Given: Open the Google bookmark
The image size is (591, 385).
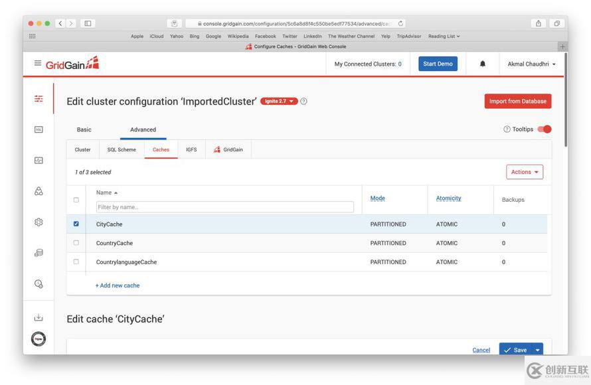Looking at the screenshot, I should click(213, 36).
